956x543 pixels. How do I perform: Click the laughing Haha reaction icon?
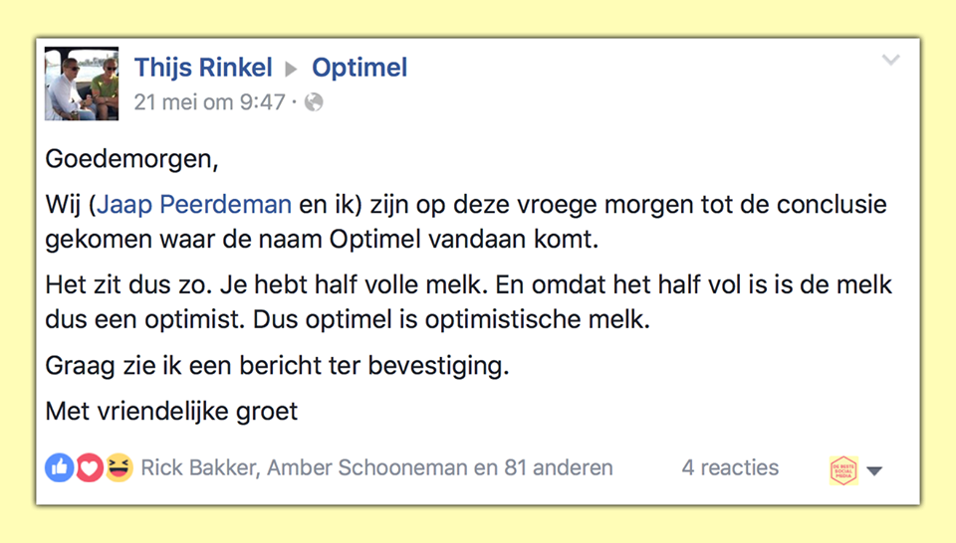point(119,467)
